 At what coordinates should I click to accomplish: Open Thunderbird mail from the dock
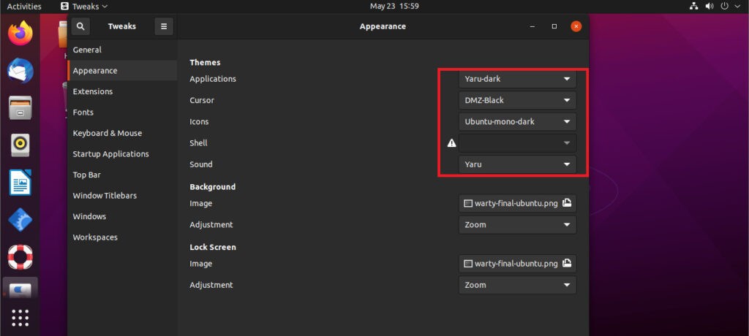(x=20, y=71)
